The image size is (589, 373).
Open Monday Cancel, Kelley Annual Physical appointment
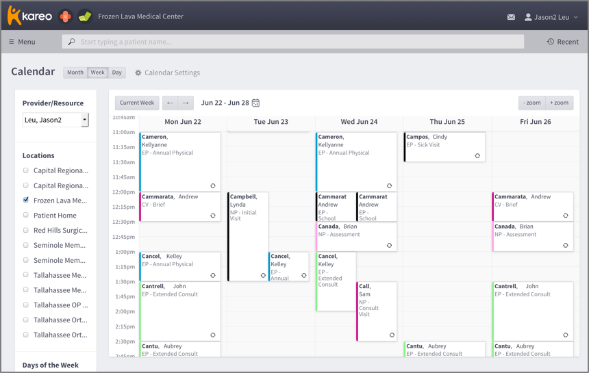180,266
